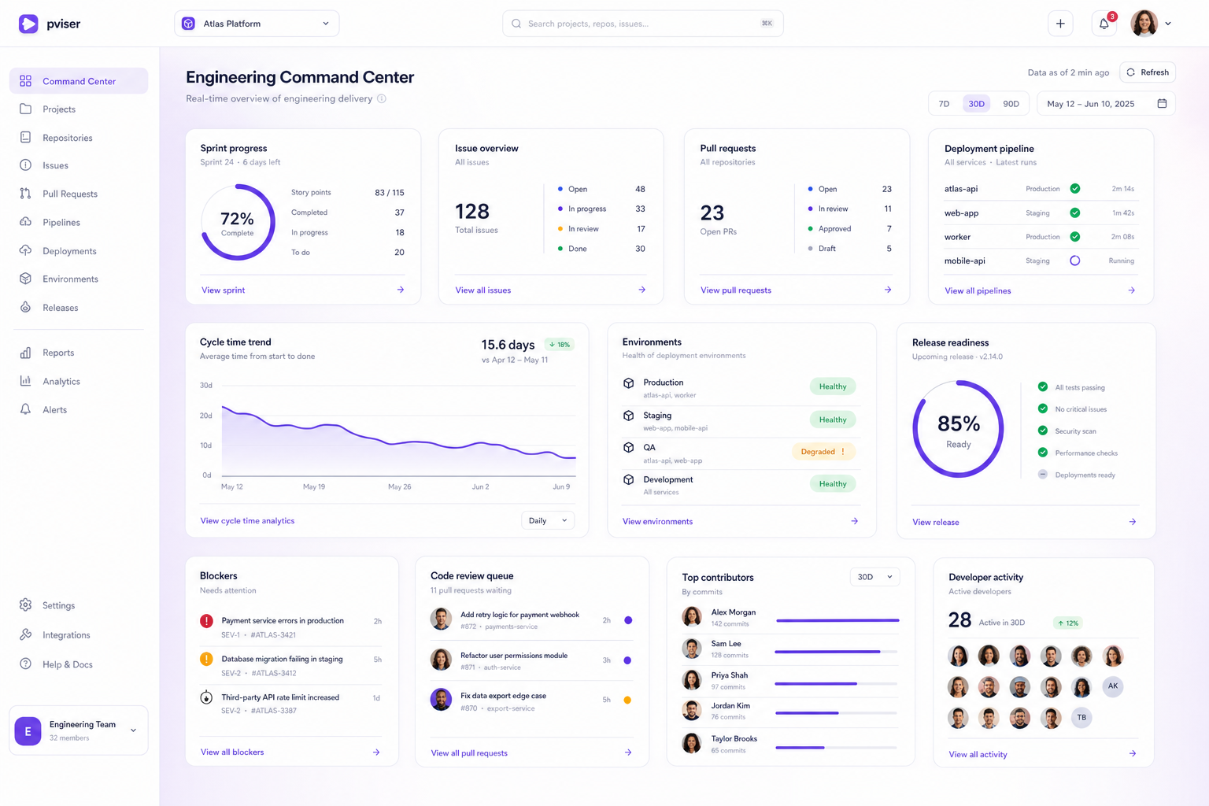Click the search projects input field
This screenshot has height=806, width=1209.
[643, 24]
